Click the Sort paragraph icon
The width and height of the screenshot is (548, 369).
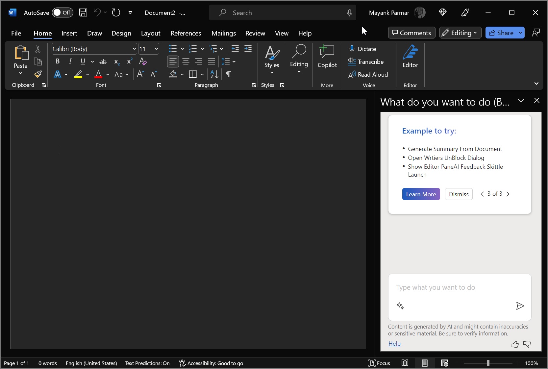tap(214, 74)
